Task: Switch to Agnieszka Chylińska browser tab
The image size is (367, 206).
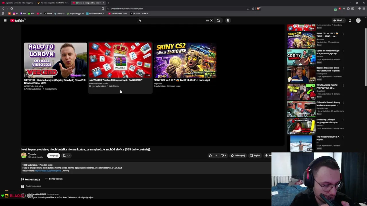Action: coord(17,3)
